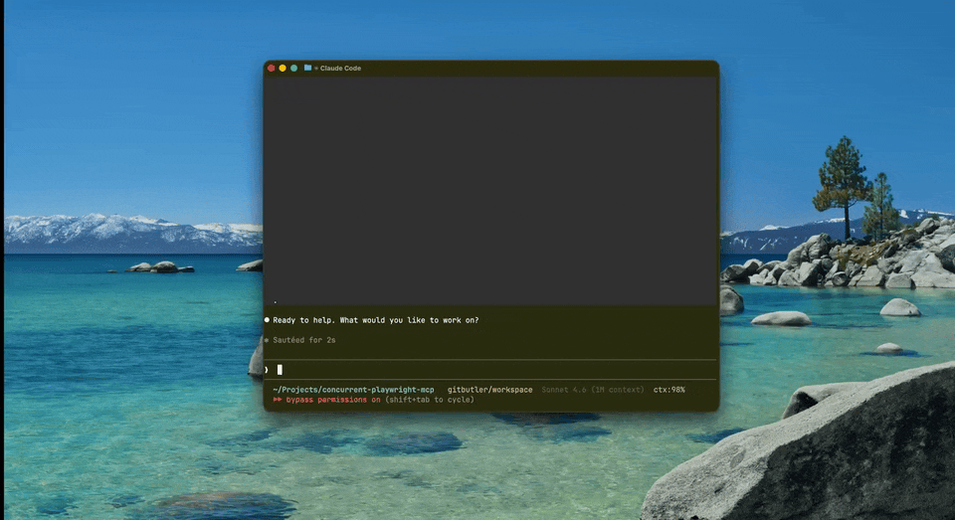Click the '~/Projects/concurrent-playwright-mcp' path text
The height and width of the screenshot is (520, 955).
(x=353, y=390)
